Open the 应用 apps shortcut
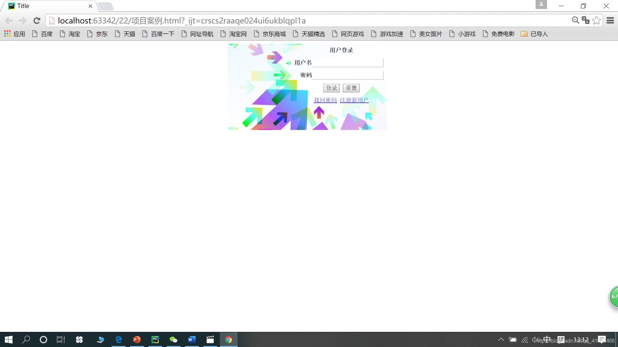The width and height of the screenshot is (618, 347). pos(14,34)
